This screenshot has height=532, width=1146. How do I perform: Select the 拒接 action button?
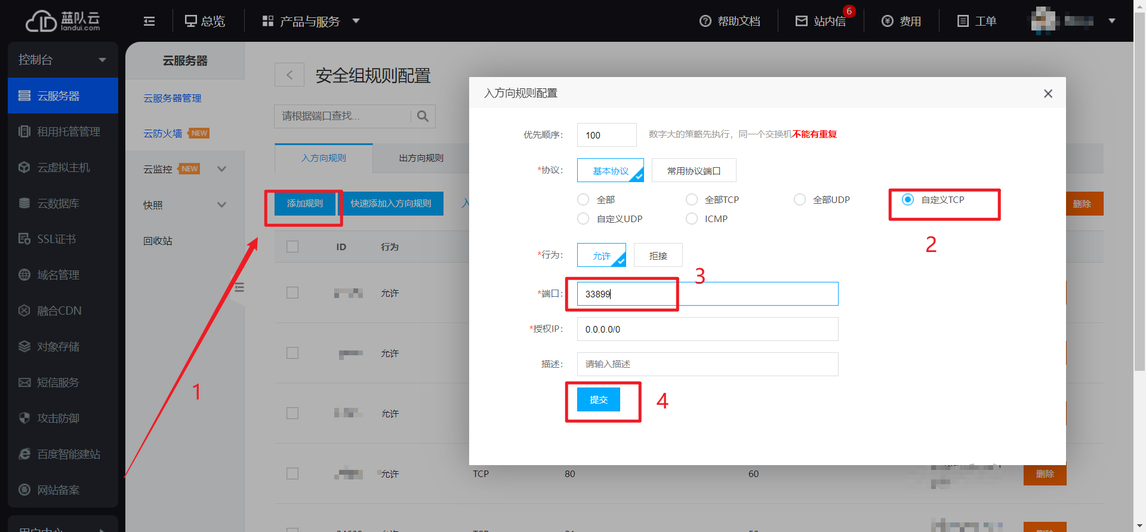coord(658,256)
